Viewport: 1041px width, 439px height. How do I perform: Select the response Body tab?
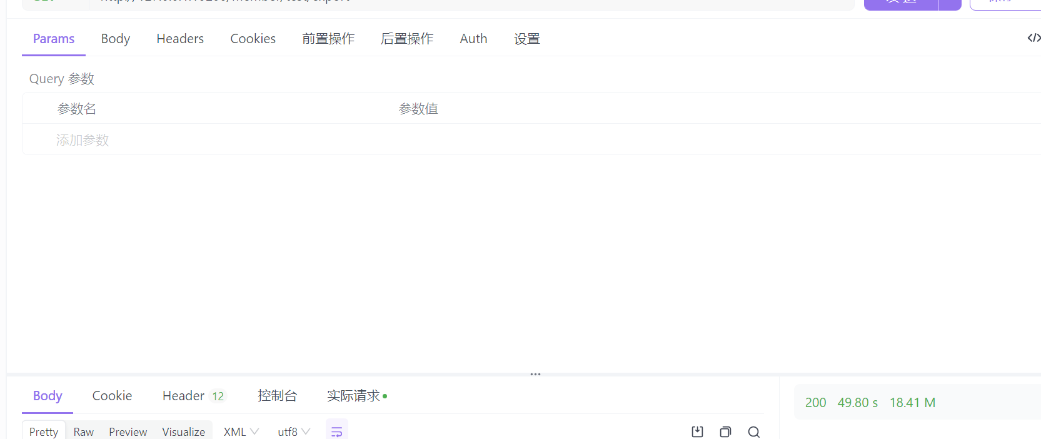click(48, 396)
